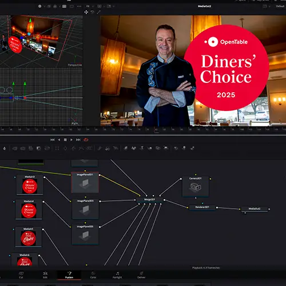Add a Merge 3D node from toolbar
This screenshot has height=286, width=286.
coord(150,148)
